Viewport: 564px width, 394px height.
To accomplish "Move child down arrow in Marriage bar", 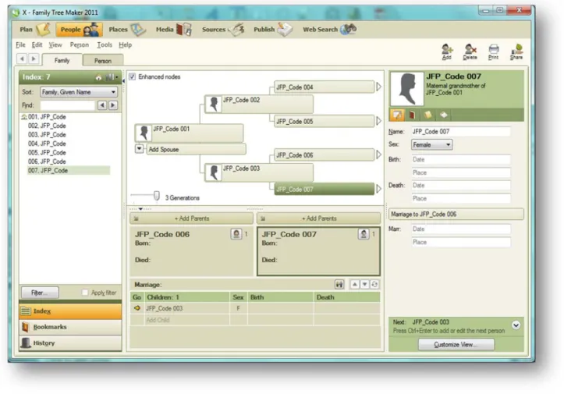I will [365, 285].
